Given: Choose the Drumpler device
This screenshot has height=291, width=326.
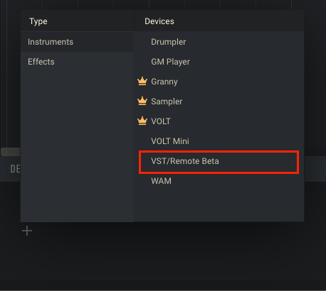Looking at the screenshot, I should click(x=219, y=42).
